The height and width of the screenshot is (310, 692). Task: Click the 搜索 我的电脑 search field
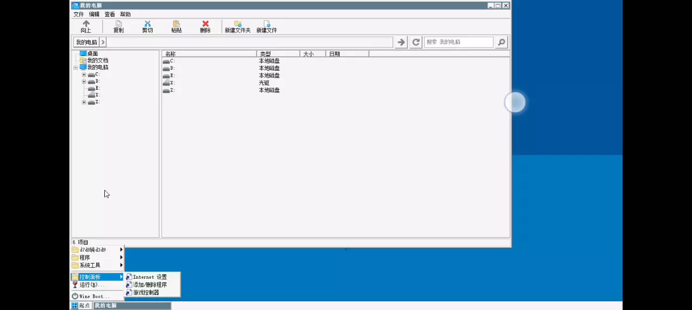(x=458, y=42)
